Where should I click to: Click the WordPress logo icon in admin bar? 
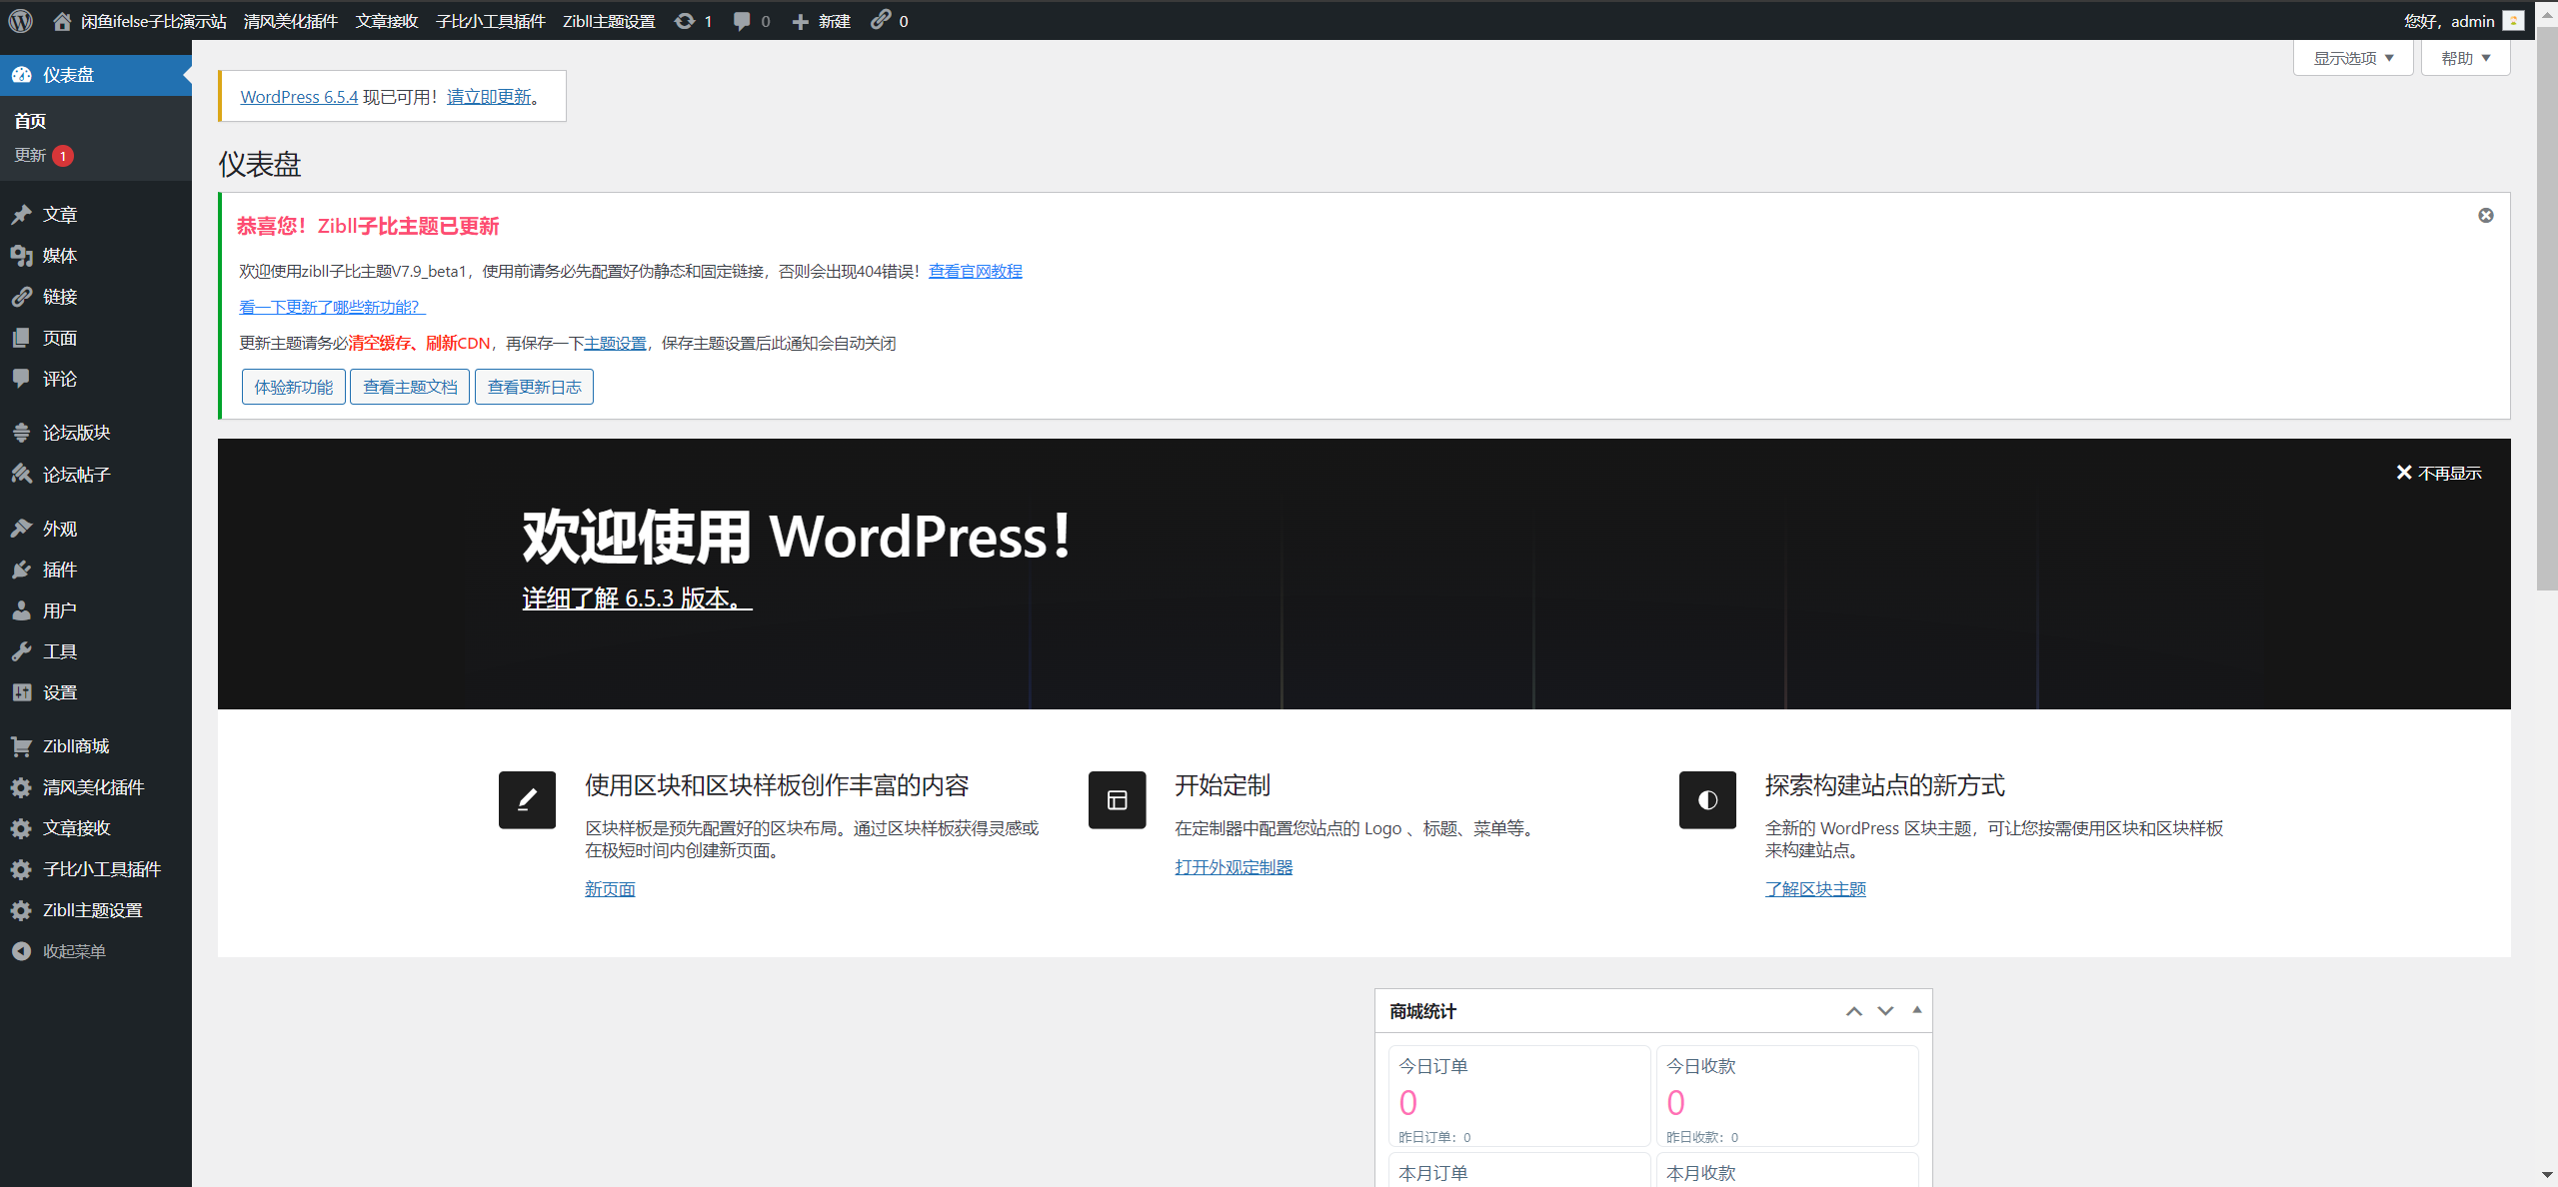point(21,21)
